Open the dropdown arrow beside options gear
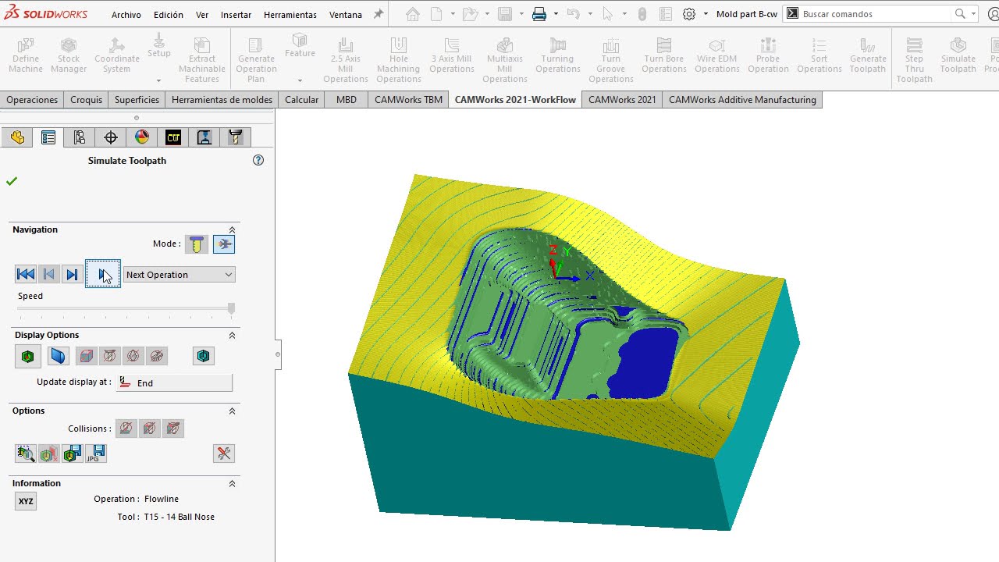This screenshot has height=562, width=999. [x=706, y=14]
